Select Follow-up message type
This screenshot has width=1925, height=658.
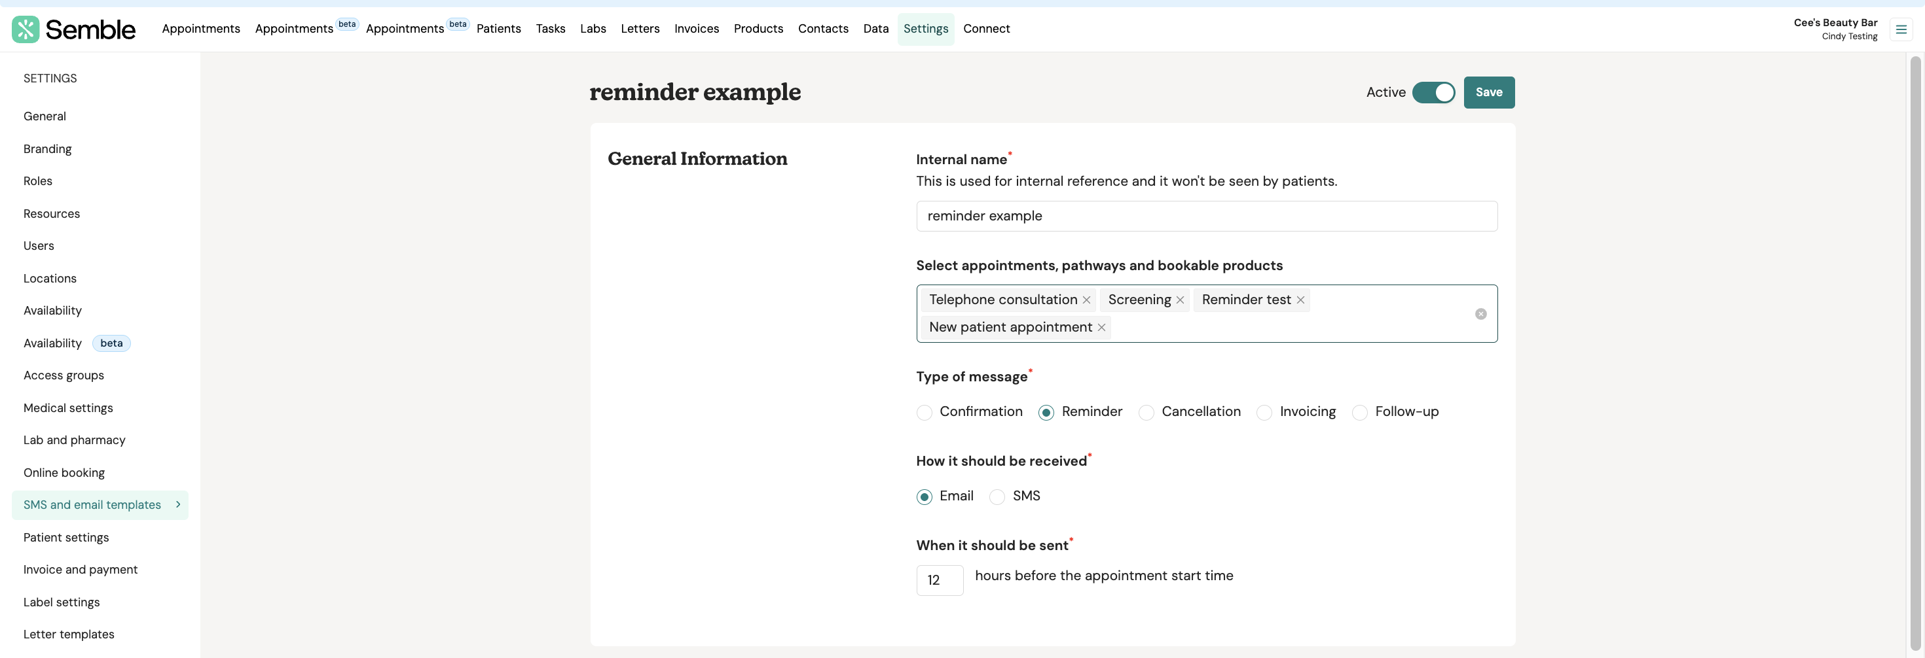click(1360, 413)
